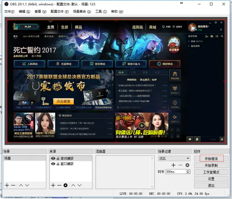This screenshot has width=232, height=199.
Task: Add a new scene with the plus icon
Action: [x=7, y=185]
